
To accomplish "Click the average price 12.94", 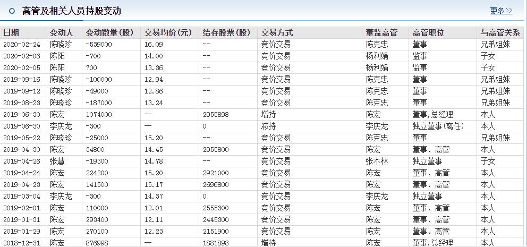I will tap(154, 80).
